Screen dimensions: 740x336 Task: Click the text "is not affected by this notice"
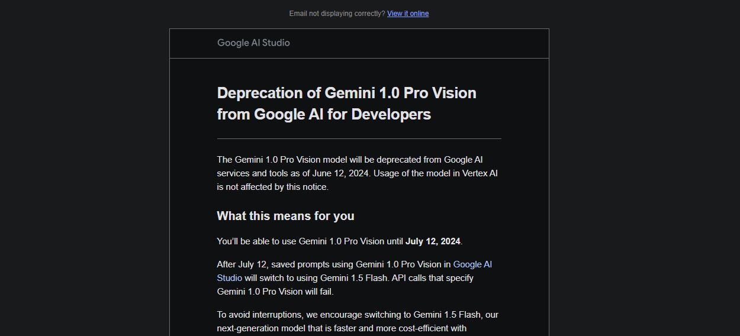coord(272,187)
